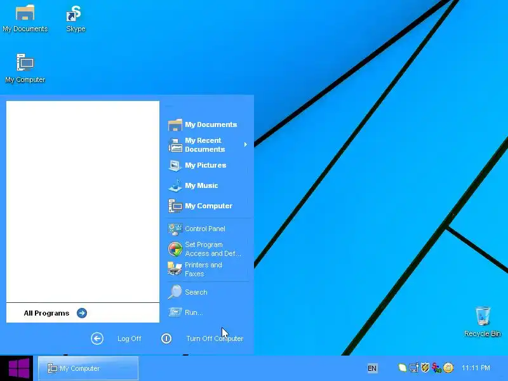The height and width of the screenshot is (381, 508).
Task: Click the security shield tray icon
Action: coord(425,368)
